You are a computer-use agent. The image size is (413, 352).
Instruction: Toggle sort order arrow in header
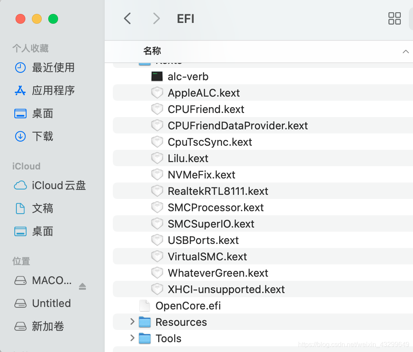tap(406, 52)
